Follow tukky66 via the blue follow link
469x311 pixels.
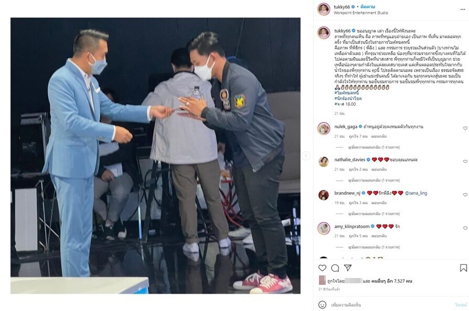click(368, 7)
